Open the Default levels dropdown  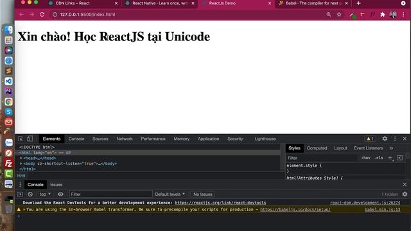pyautogui.click(x=170, y=194)
